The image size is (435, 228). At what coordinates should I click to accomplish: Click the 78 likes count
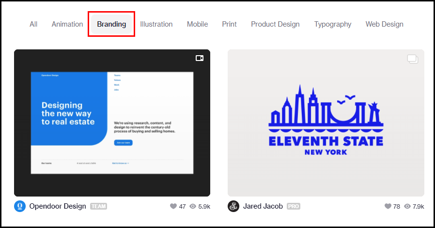397,206
